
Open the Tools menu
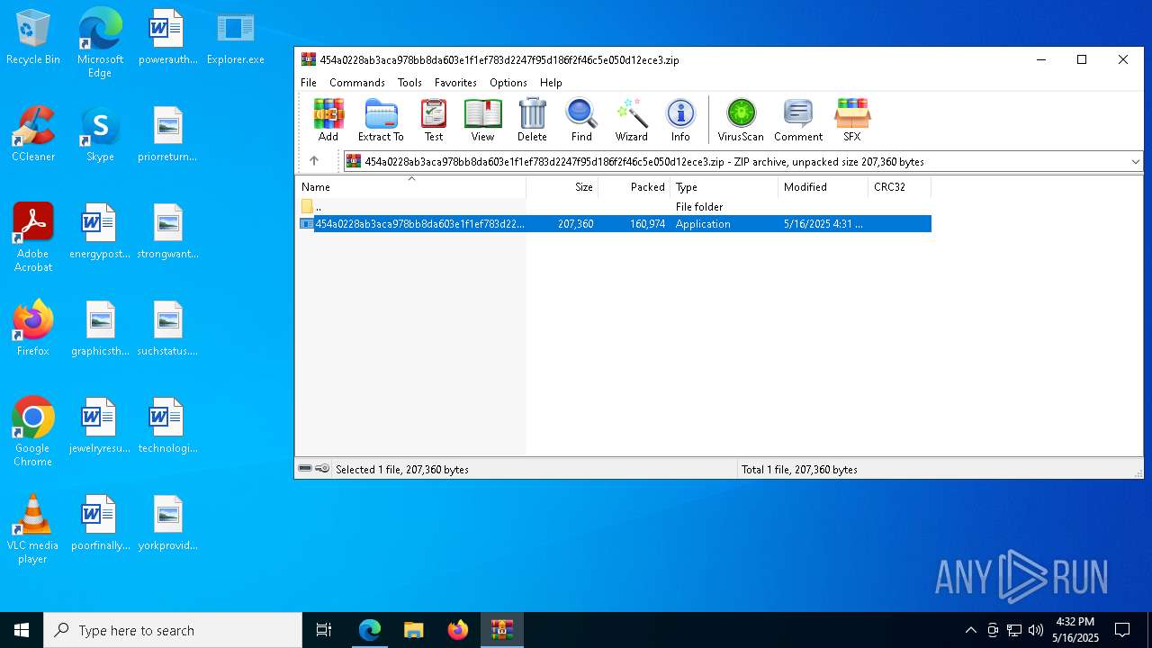coord(409,82)
